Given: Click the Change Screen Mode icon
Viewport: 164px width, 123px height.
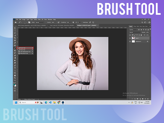Looking at the screenshot, I should tap(15, 91).
